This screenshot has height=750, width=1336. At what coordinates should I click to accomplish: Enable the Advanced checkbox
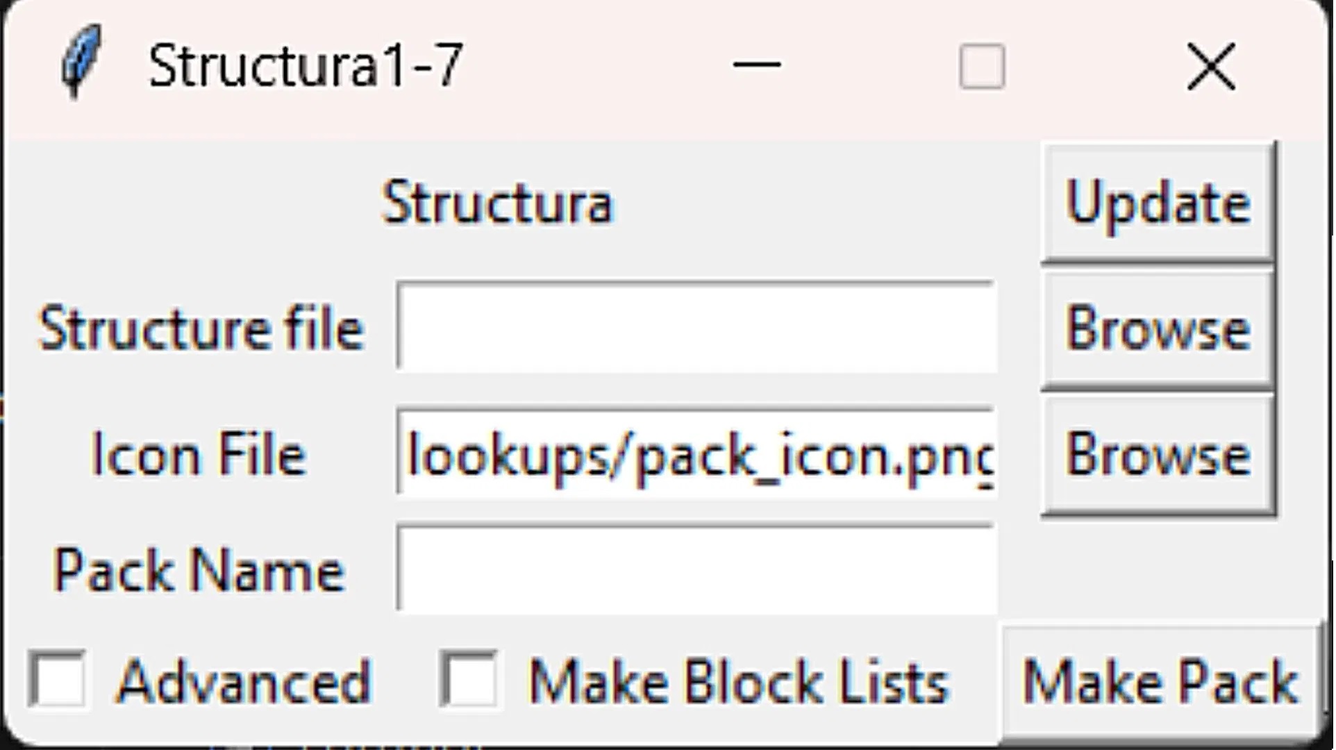(x=58, y=680)
